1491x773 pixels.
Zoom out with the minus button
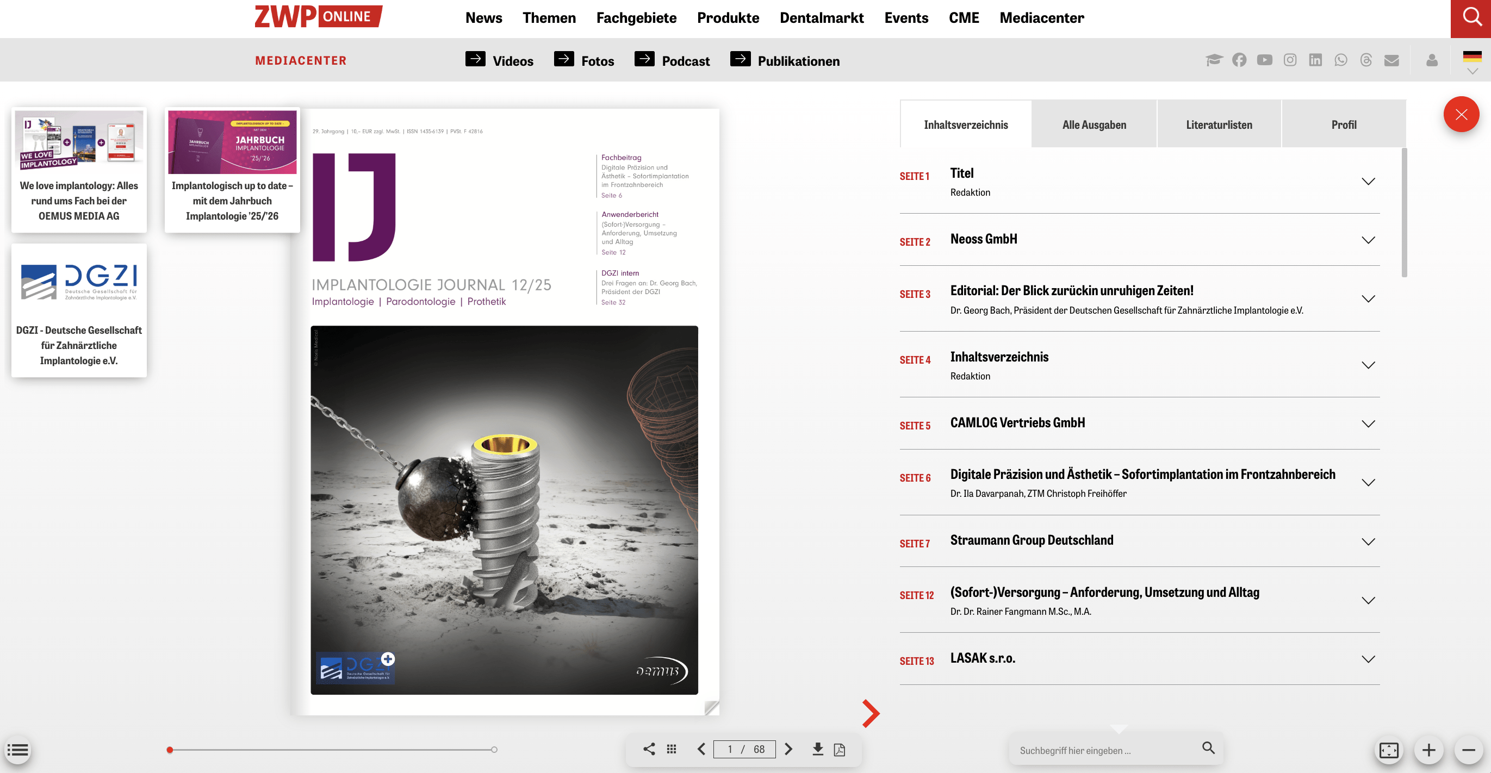[x=1468, y=750]
